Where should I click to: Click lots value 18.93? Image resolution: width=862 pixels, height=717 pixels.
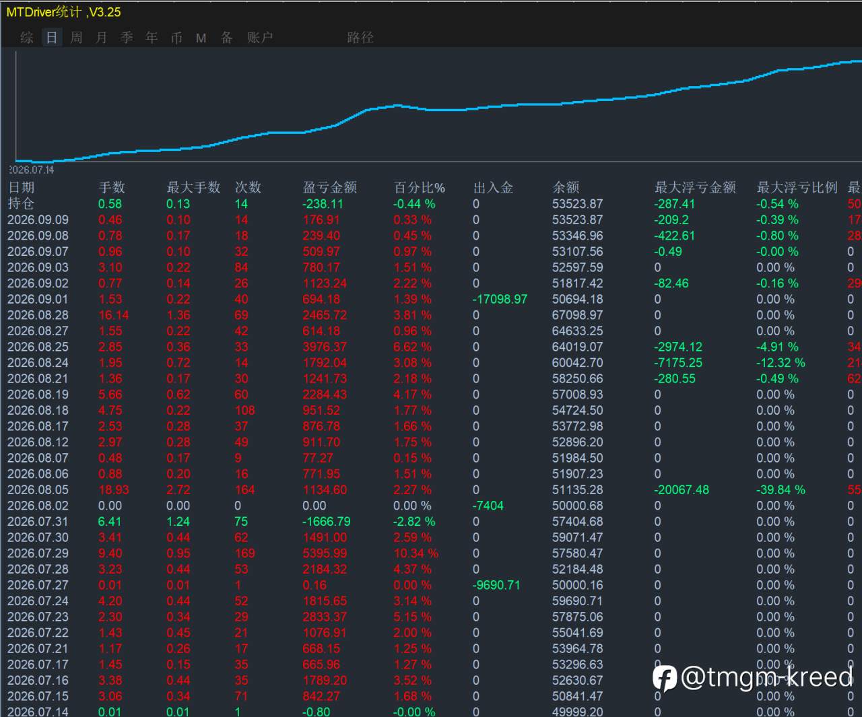[x=113, y=489]
